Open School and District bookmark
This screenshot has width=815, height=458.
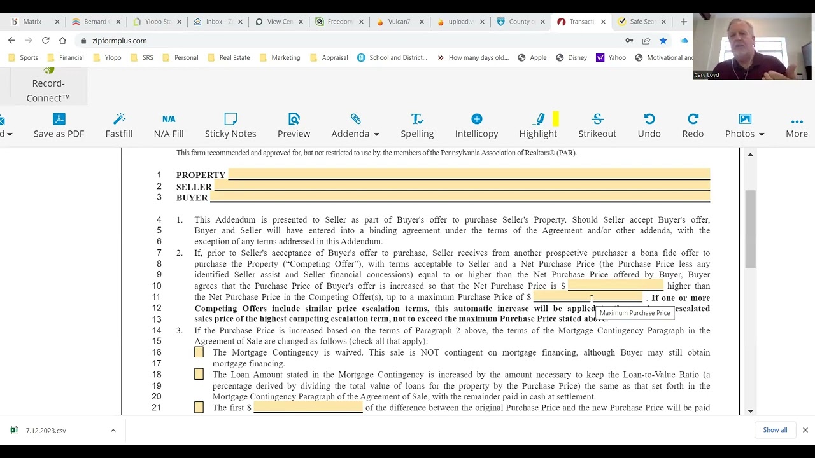[392, 57]
